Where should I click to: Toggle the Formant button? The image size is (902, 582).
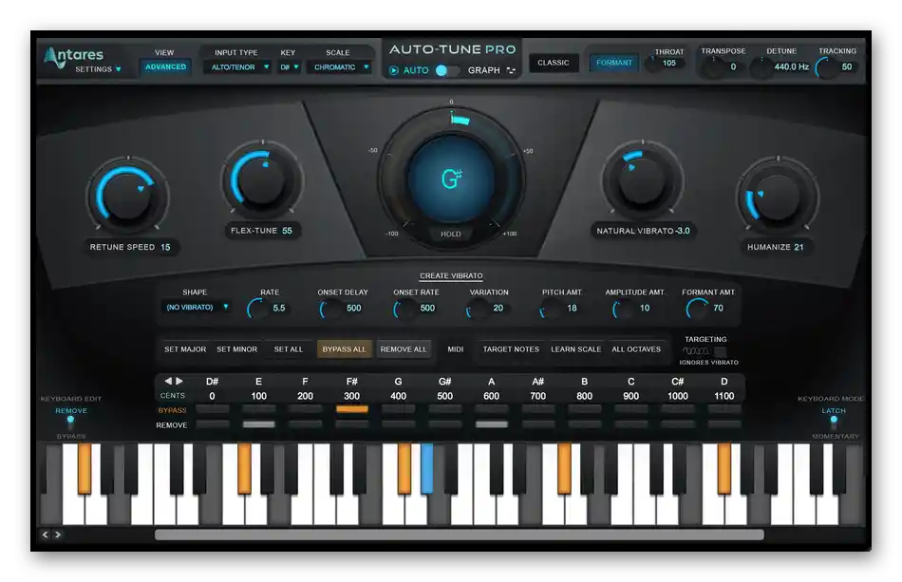coord(613,63)
